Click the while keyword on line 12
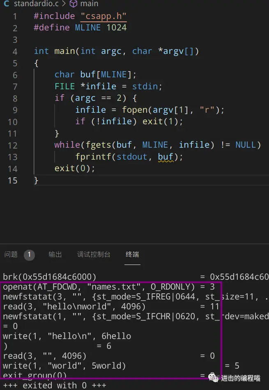 pyautogui.click(x=67, y=145)
